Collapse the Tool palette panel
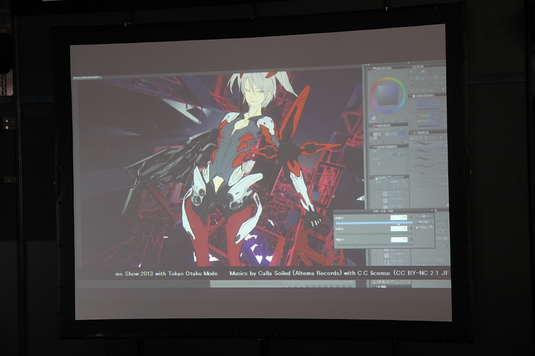535x356 pixels. 410,67
